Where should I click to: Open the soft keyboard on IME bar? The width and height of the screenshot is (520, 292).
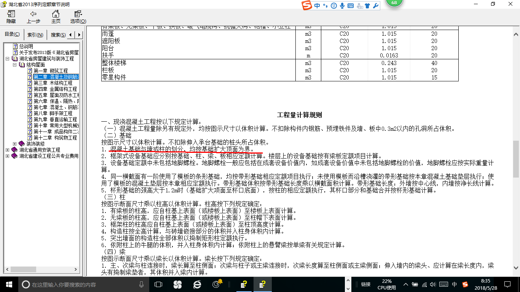click(x=351, y=6)
